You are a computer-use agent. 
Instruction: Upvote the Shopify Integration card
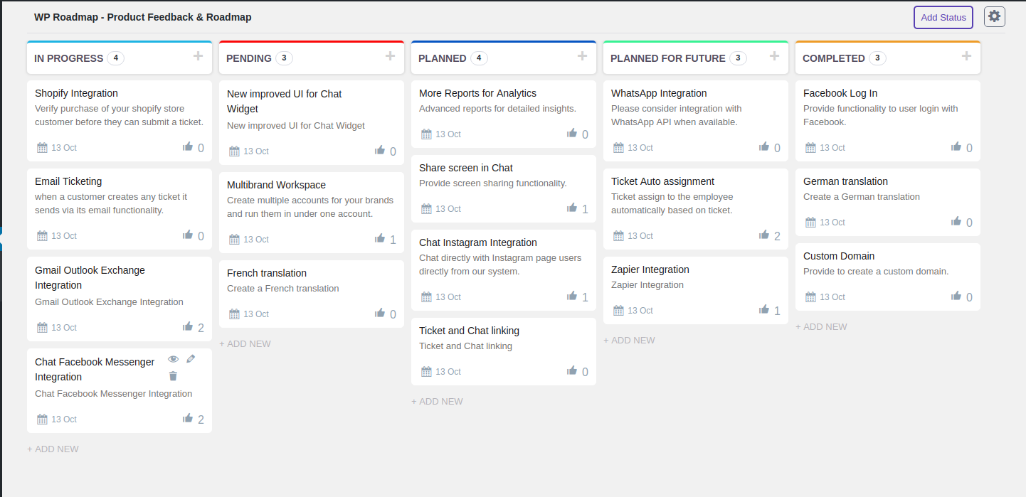click(x=188, y=147)
